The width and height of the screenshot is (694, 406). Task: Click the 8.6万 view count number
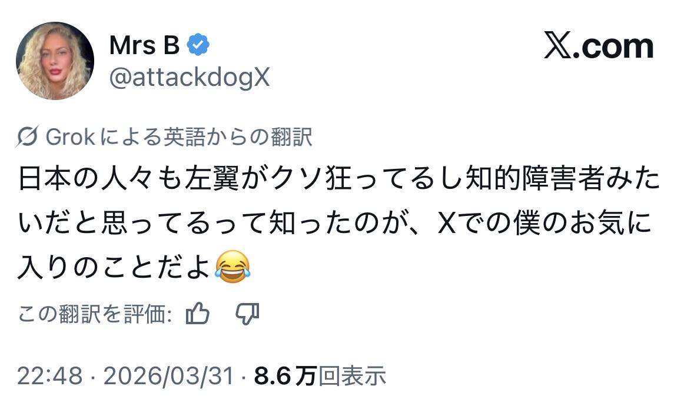[x=285, y=375]
